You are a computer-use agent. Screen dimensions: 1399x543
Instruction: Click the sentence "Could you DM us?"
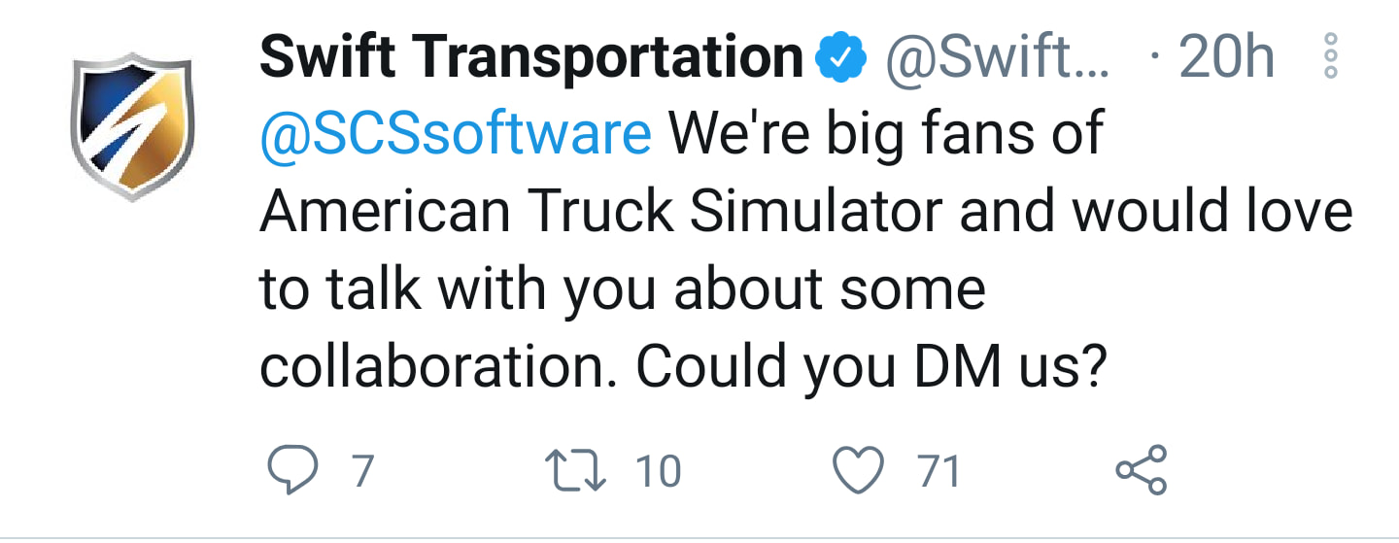coord(872,368)
